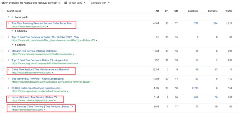
Task: Check the box for Holcomb Tree Service result
Action: [3, 97]
